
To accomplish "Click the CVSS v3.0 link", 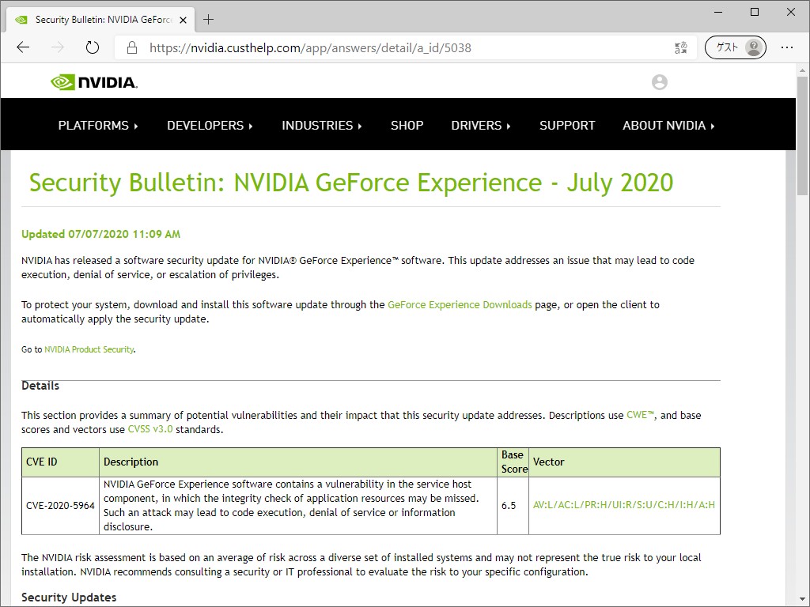I will [150, 429].
